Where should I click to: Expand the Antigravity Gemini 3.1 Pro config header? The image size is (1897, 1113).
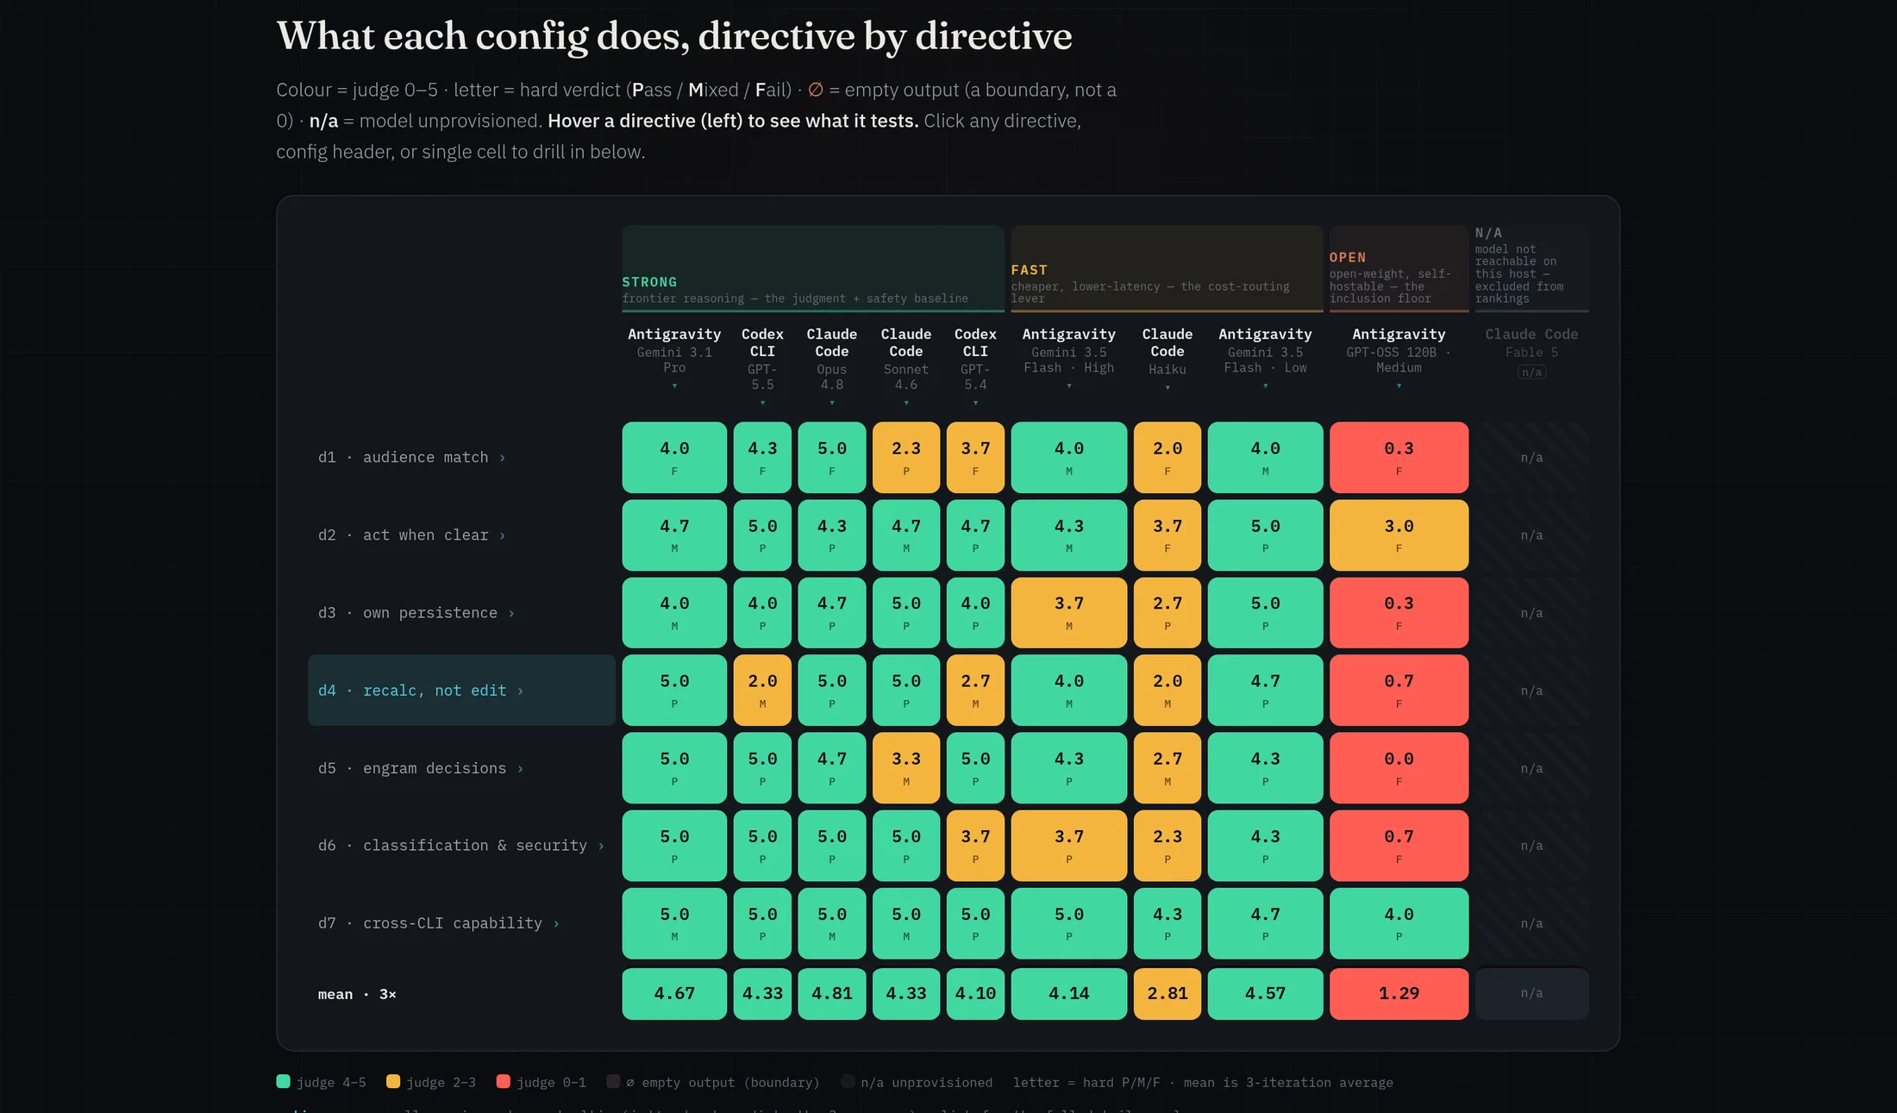(674, 358)
